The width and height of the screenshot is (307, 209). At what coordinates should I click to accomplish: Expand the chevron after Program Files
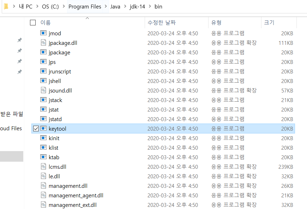click(106, 6)
